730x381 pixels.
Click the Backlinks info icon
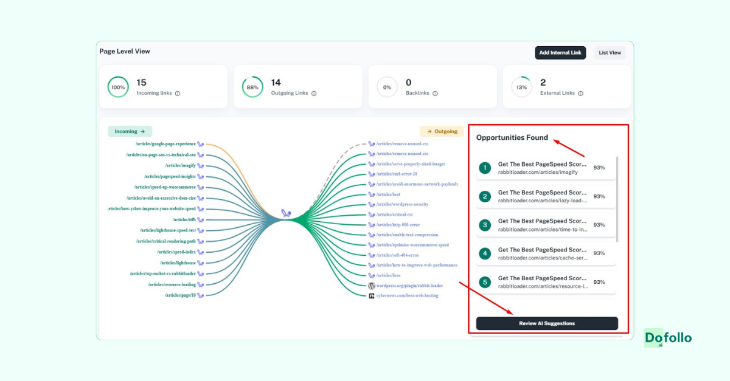pos(434,94)
